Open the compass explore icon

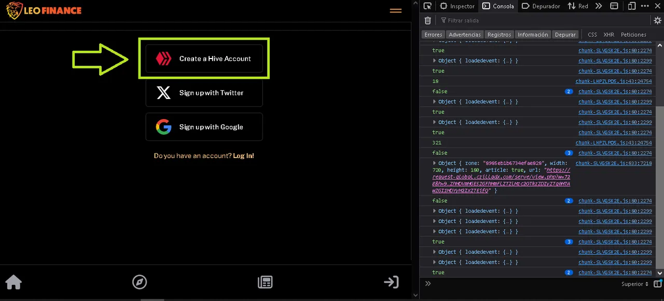pyautogui.click(x=140, y=282)
